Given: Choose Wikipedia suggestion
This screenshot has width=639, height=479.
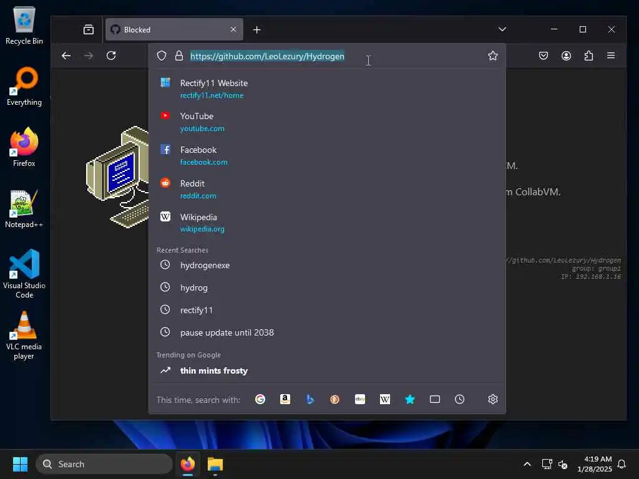Looking at the screenshot, I should coord(327,223).
